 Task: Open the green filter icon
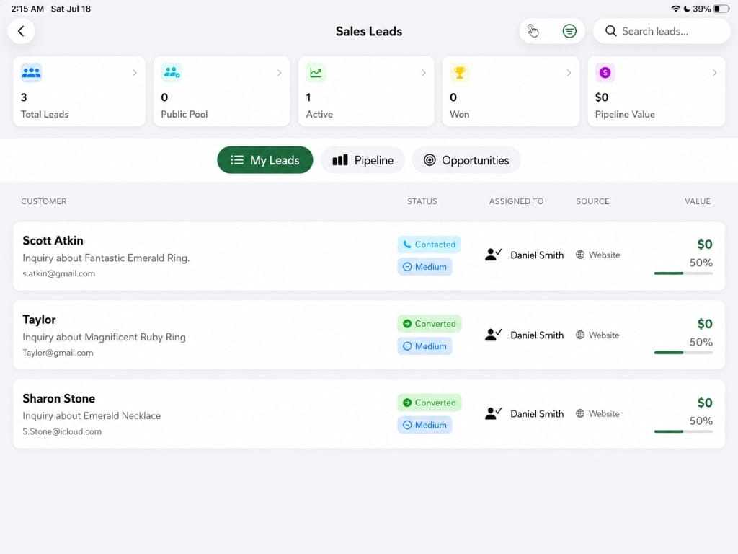pyautogui.click(x=569, y=31)
